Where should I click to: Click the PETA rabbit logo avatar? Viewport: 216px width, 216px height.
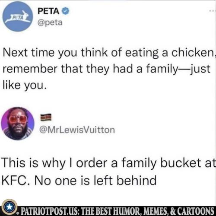coord(18,16)
